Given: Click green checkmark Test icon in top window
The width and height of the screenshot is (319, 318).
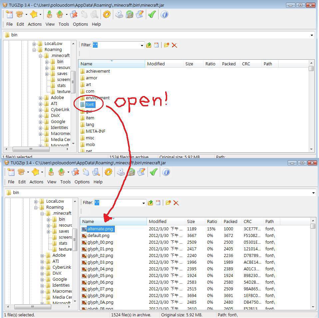Looking at the screenshot, I should pyautogui.click(x=152, y=14).
